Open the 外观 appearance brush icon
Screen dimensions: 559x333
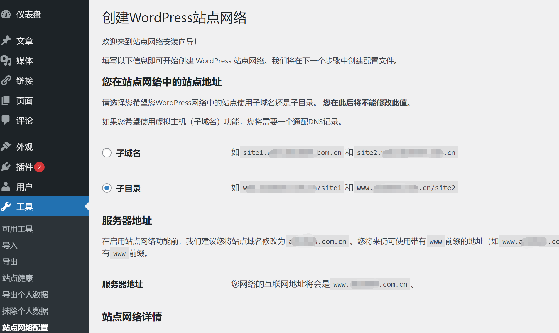pyautogui.click(x=6, y=147)
